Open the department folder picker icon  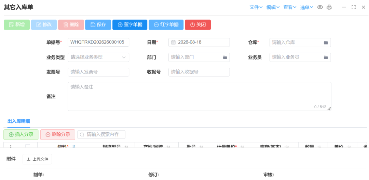coord(225,57)
